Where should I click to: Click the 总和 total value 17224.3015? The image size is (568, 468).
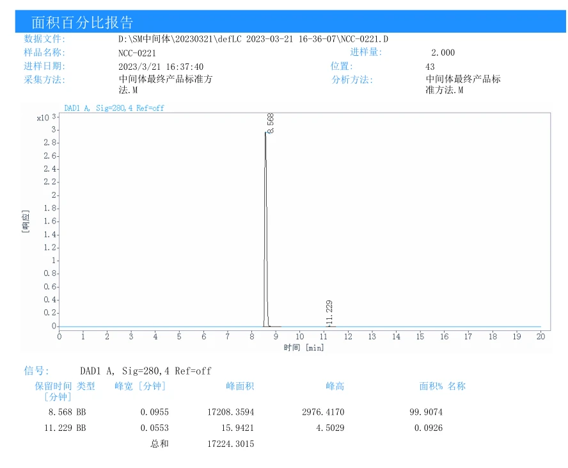231,444
